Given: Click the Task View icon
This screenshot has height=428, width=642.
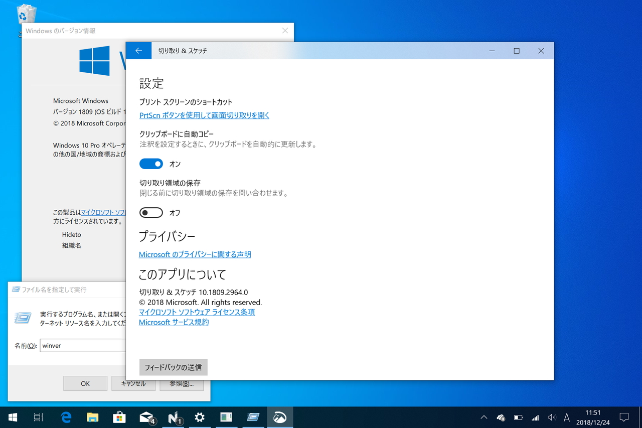Looking at the screenshot, I should (39, 417).
